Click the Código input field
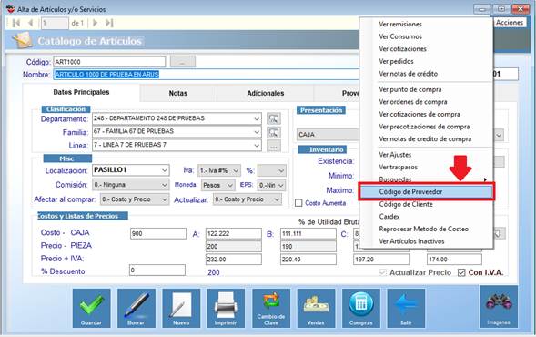536x337 pixels. click(x=109, y=62)
